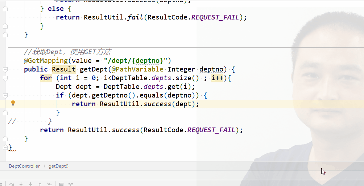Viewport: 364px width, 186px height.
Task: Click the Step Into debug icon
Action: click(21, 184)
